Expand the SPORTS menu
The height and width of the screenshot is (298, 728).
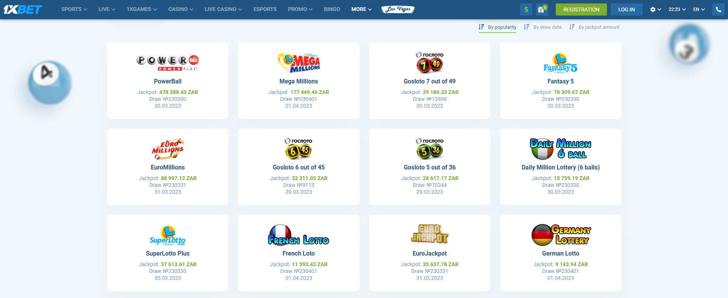(74, 9)
